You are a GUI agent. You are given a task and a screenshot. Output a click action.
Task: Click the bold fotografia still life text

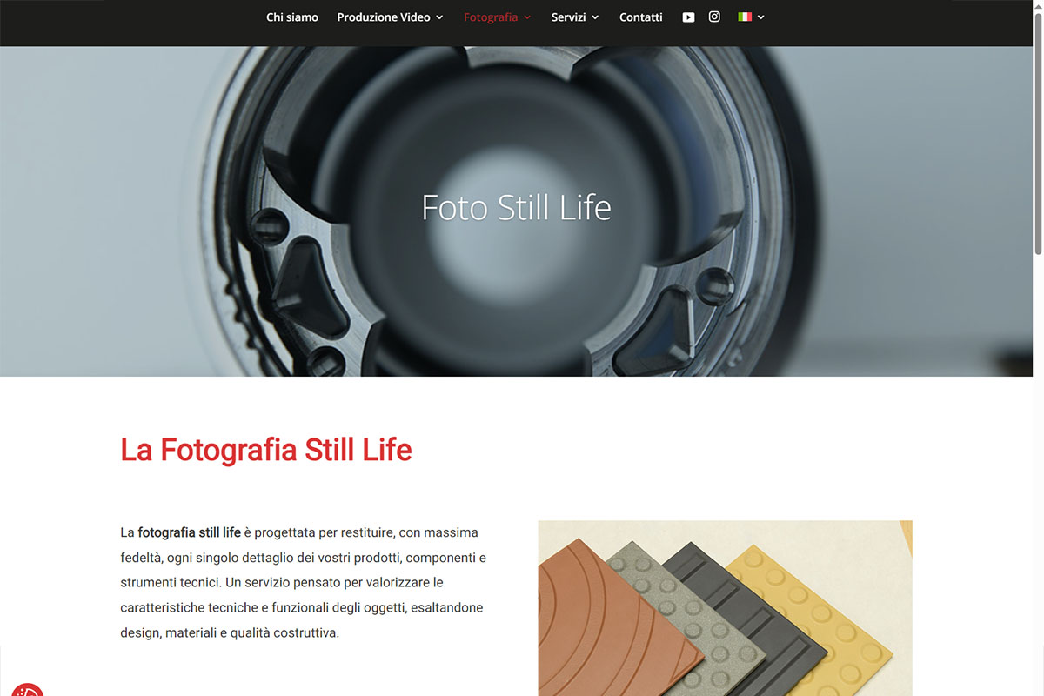pyautogui.click(x=190, y=532)
